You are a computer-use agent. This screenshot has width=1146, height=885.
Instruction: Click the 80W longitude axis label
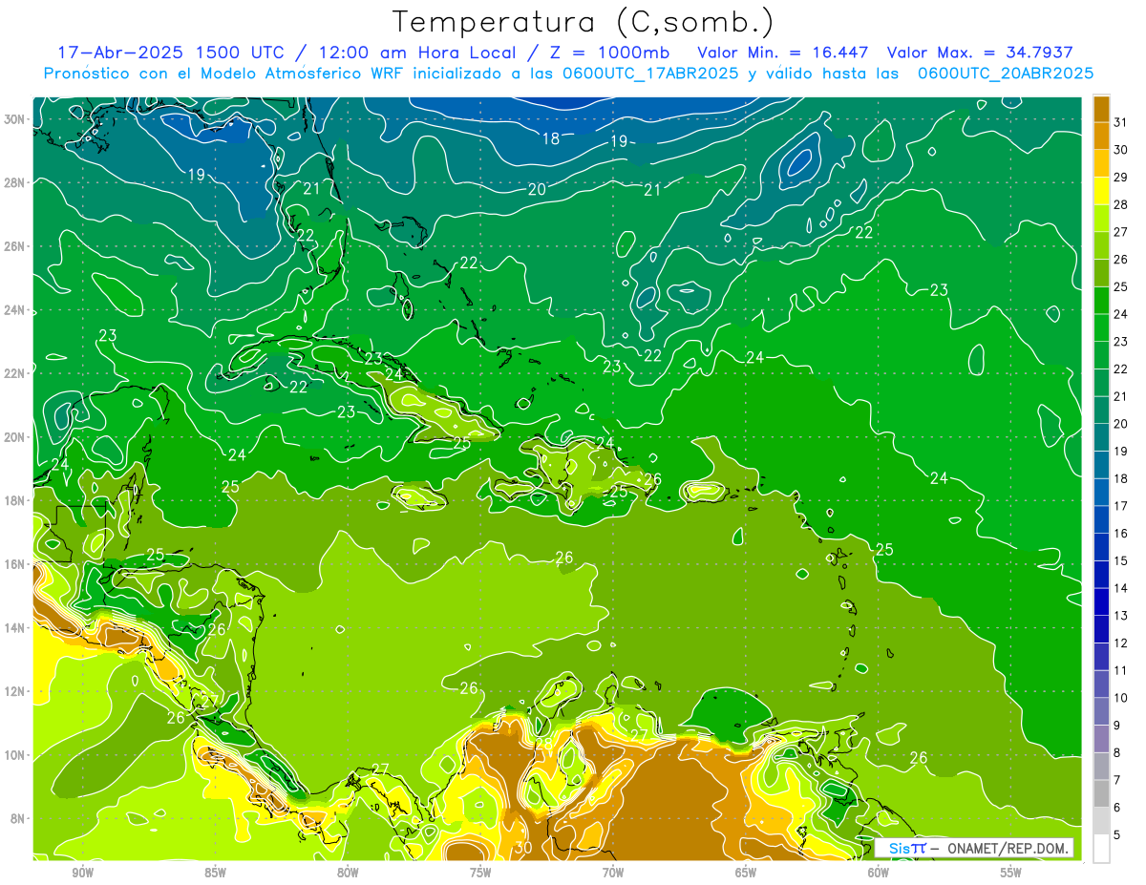point(348,873)
